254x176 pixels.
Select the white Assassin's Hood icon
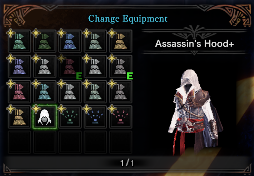[45, 117]
